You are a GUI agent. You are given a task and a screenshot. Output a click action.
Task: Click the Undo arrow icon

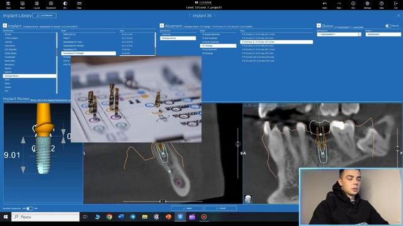(x=325, y=4)
